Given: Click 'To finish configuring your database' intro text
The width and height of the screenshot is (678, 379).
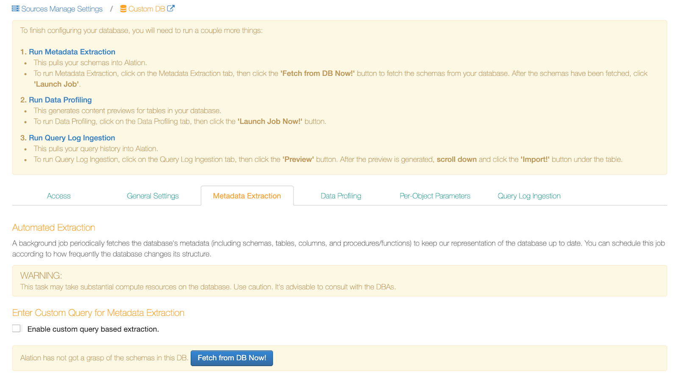Looking at the screenshot, I should [142, 30].
